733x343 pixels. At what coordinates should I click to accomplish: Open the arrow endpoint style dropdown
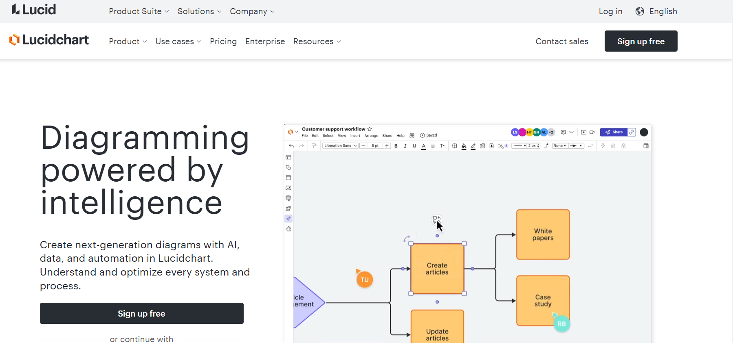[x=576, y=146]
